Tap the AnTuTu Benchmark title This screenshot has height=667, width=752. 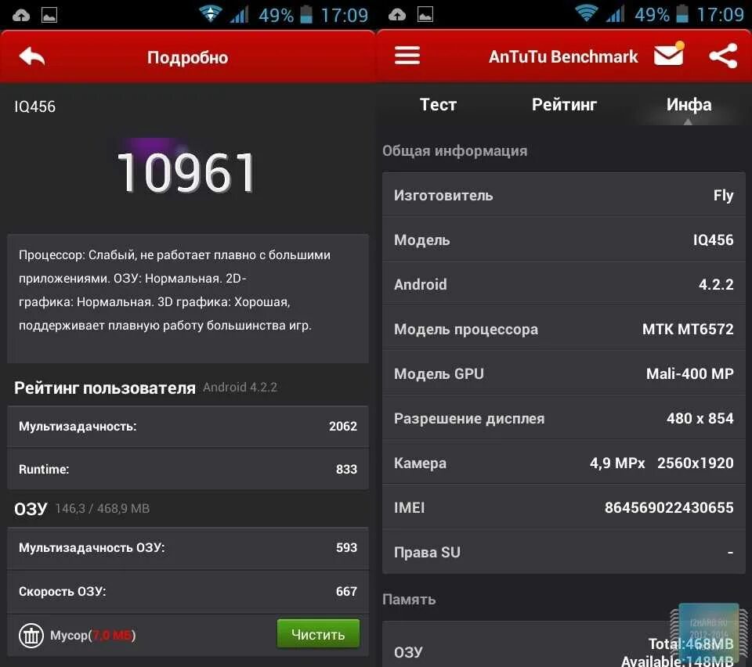[563, 56]
